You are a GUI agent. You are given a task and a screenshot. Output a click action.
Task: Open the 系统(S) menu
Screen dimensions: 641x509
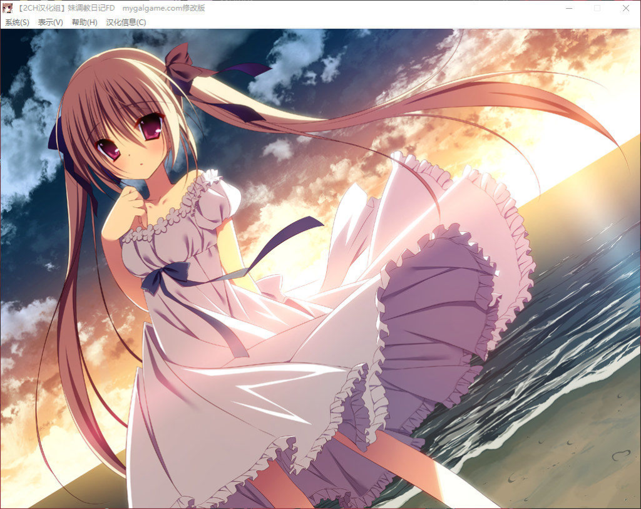(x=17, y=23)
